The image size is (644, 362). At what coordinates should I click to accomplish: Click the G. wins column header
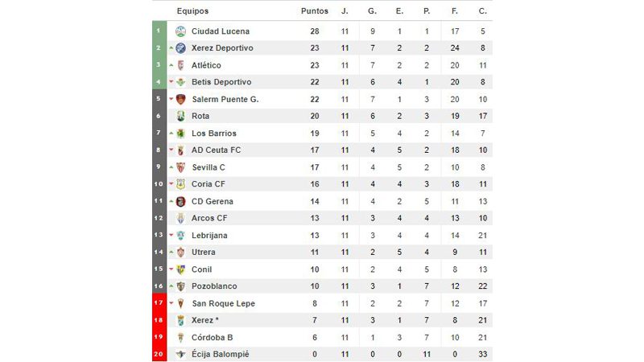(x=372, y=11)
